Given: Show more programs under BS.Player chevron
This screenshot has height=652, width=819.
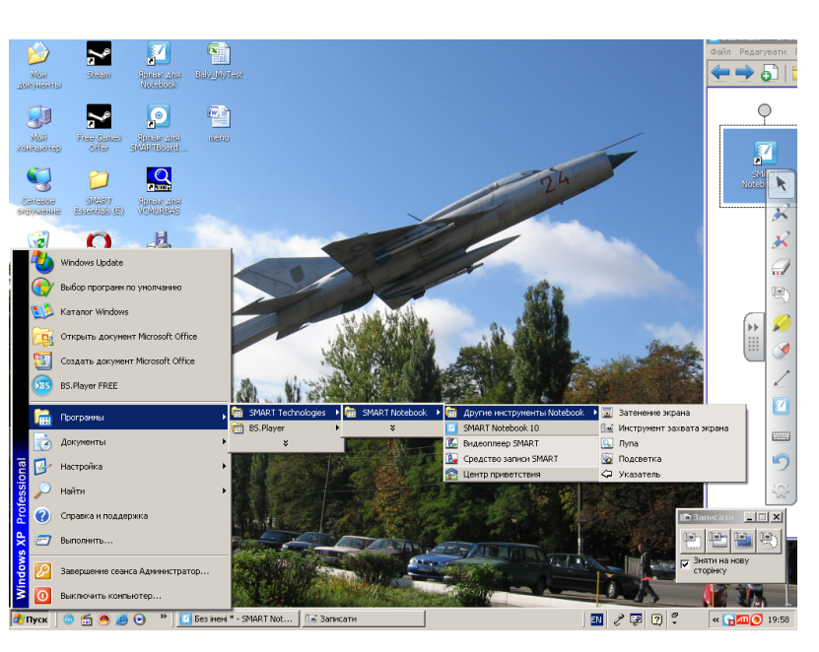Looking at the screenshot, I should click(286, 443).
